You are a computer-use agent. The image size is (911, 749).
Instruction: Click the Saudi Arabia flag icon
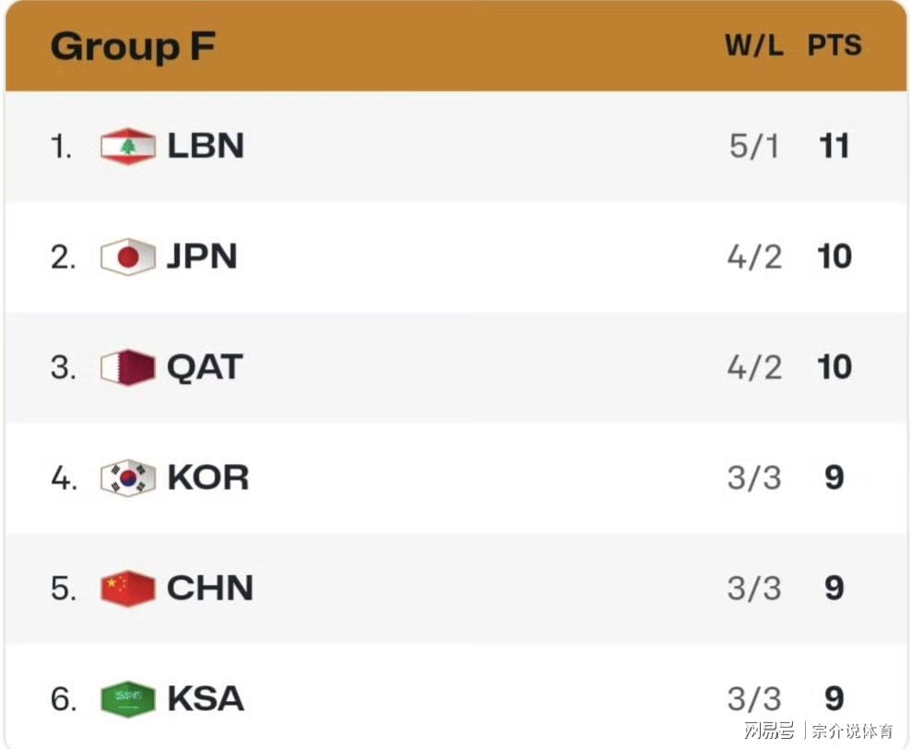coord(128,698)
